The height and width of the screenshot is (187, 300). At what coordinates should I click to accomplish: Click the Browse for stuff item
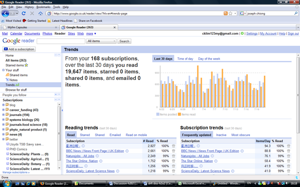16,90
